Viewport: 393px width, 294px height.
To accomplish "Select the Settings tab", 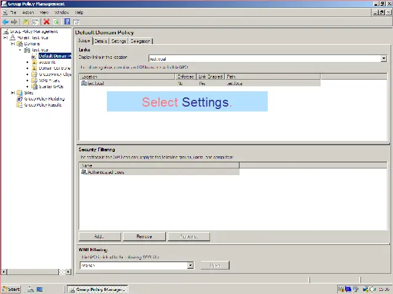I will (x=119, y=41).
